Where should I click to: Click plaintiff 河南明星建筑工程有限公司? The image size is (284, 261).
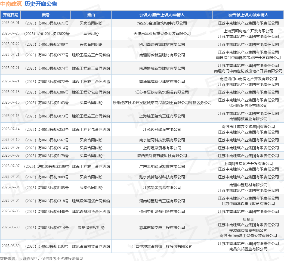click(162, 201)
